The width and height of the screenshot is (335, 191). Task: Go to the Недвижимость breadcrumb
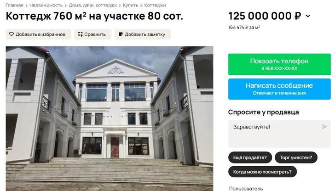tap(46, 5)
